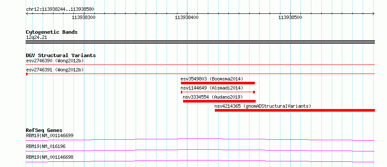Click the magenta intron line of NM_016196

(200, 150)
